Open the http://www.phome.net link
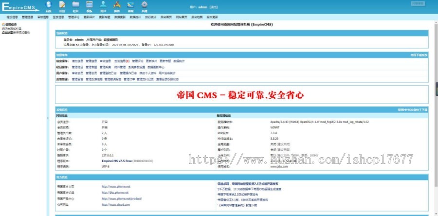438x216 pixels. pyautogui.click(x=116, y=186)
